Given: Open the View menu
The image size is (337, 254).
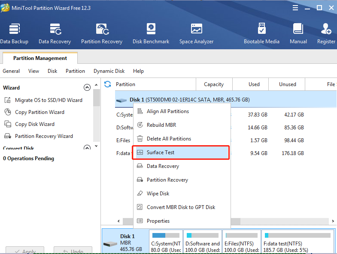Looking at the screenshot, I should point(34,71).
